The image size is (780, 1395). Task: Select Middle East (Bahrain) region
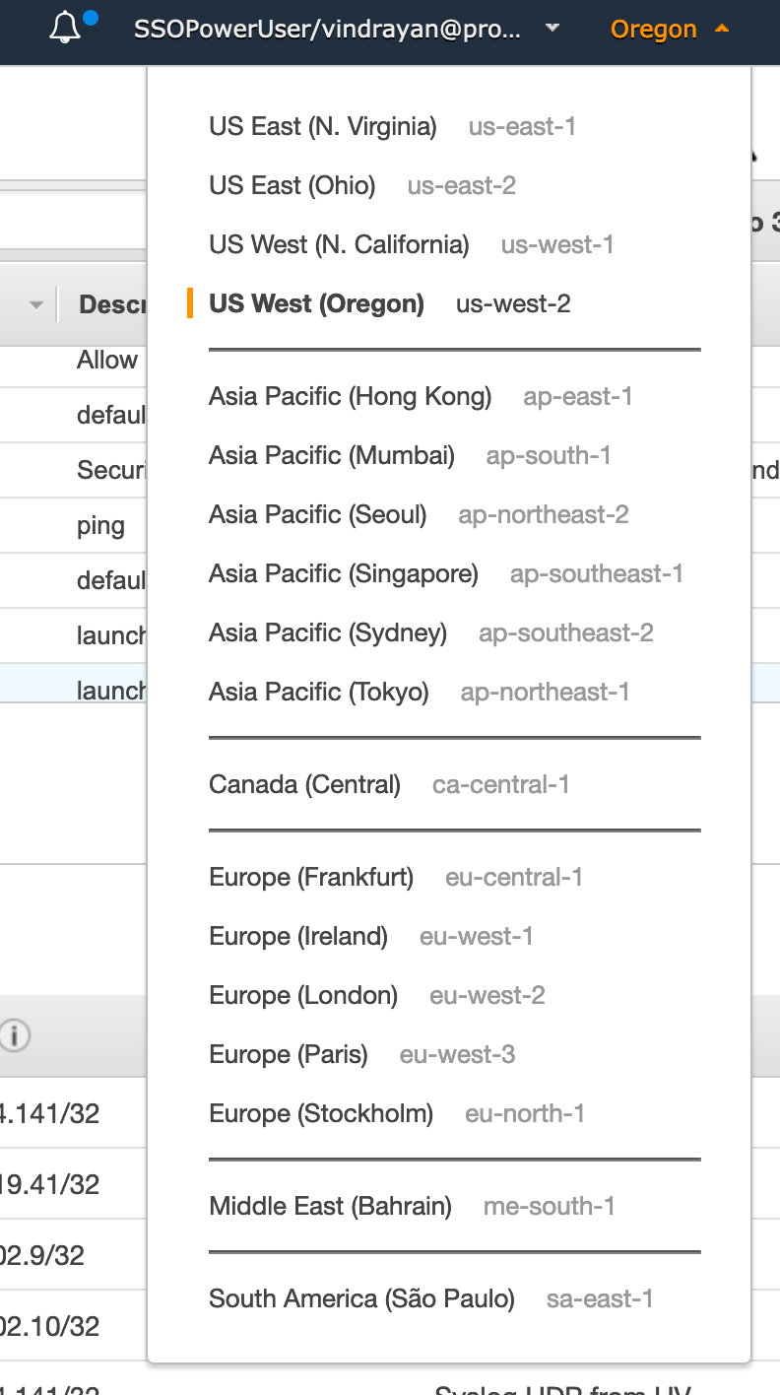pyautogui.click(x=330, y=1207)
